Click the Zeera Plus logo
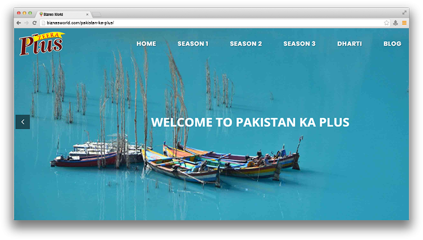The width and height of the screenshot is (423, 240). (41, 43)
